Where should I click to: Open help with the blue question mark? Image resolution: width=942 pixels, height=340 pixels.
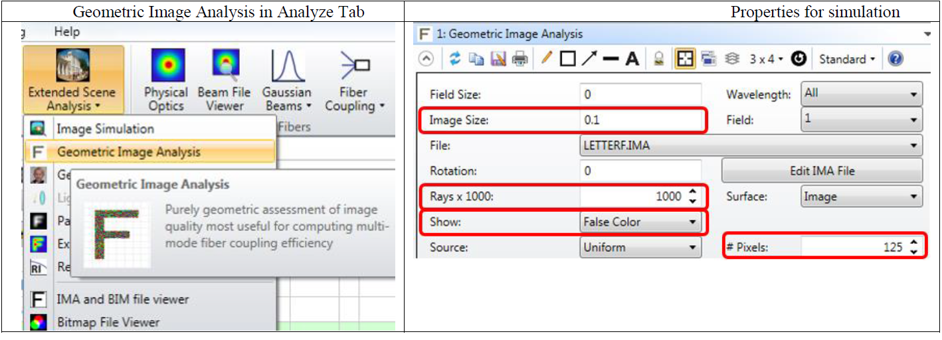[x=895, y=59]
